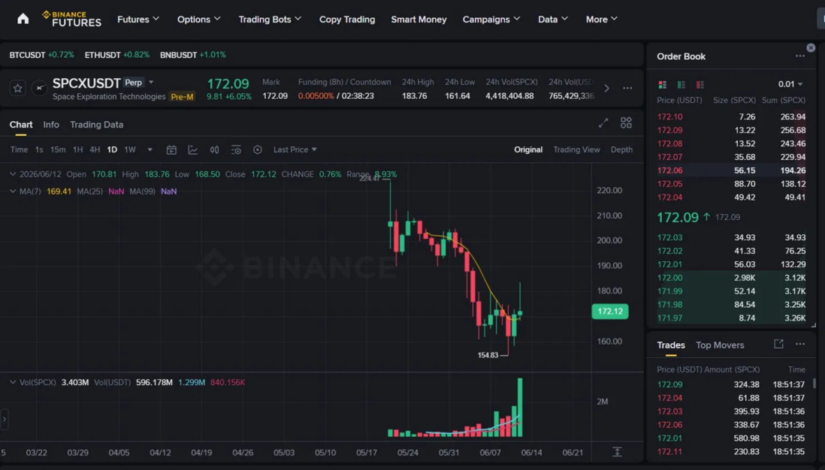The image size is (825, 470).
Task: Click BTCUSDT ticker link
Action: pos(42,54)
